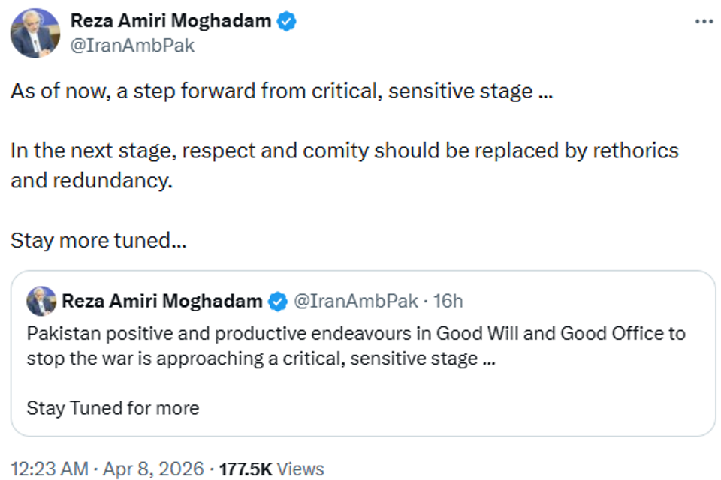Image resolution: width=721 pixels, height=480 pixels.
Task: Click the verified badge inside the quoted tweet
Action: click(278, 301)
